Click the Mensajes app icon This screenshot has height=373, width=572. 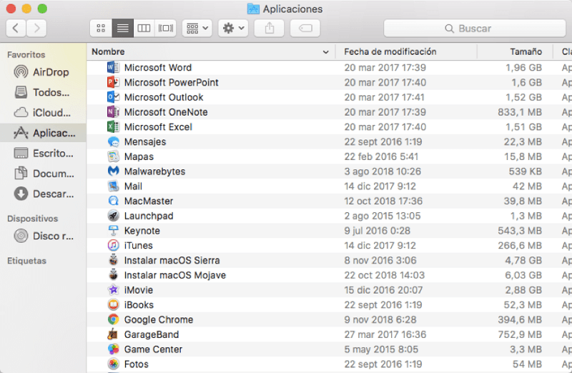[x=113, y=141]
